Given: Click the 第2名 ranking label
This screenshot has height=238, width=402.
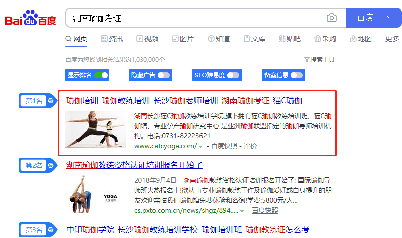Looking at the screenshot, I should (x=34, y=165).
